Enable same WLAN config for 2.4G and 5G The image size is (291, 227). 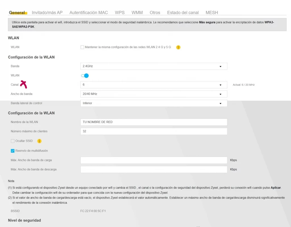[x=82, y=47]
